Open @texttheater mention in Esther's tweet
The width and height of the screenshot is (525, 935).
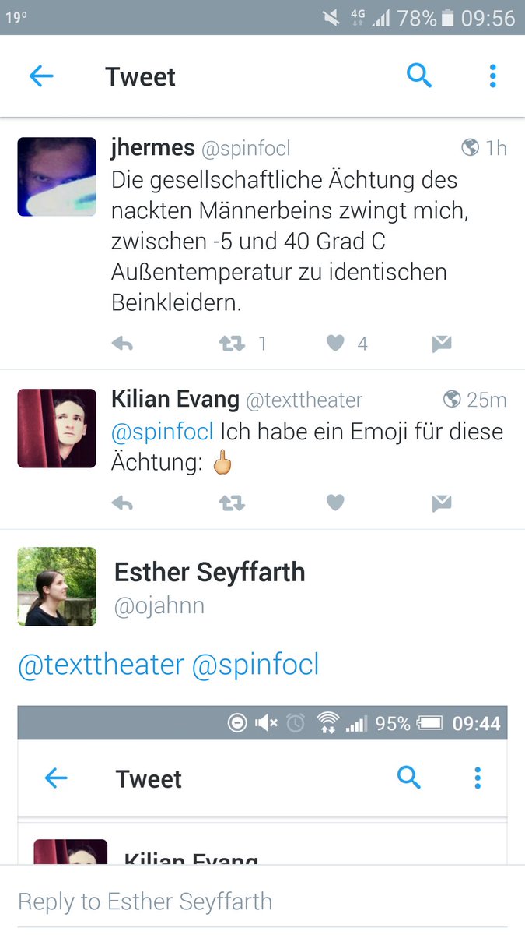101,665
